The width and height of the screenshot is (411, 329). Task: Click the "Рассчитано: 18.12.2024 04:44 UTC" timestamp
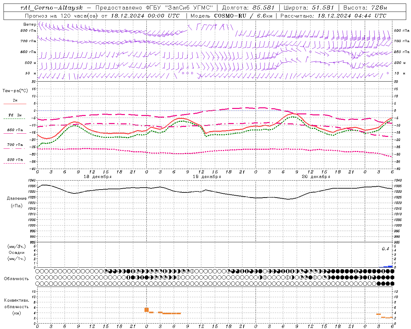tap(333, 16)
